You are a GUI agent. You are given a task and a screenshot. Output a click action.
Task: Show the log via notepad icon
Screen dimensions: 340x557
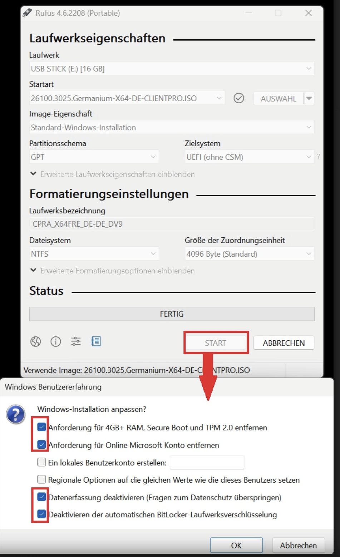[96, 341]
